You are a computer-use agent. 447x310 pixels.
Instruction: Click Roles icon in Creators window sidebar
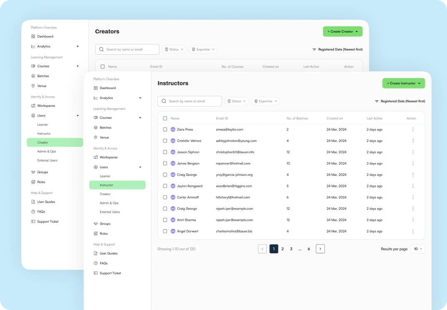click(x=33, y=182)
